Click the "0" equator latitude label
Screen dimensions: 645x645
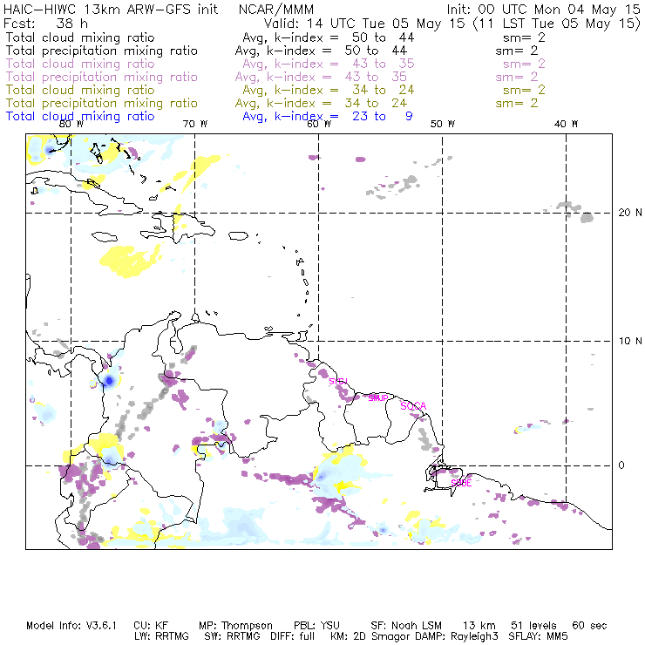point(621,465)
